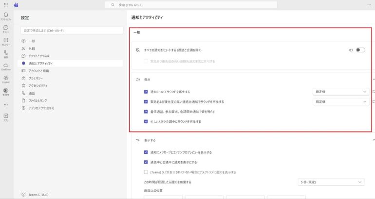Launch Copilot from the left rail

[x=6, y=78]
